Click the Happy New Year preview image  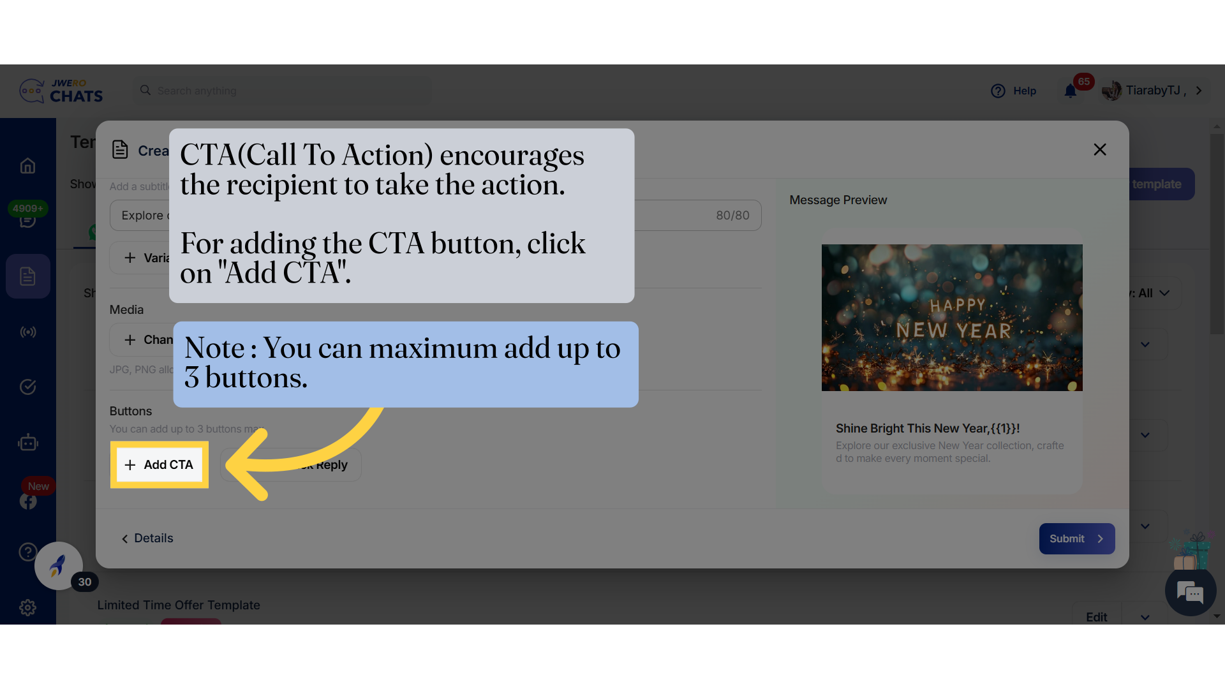coord(952,318)
